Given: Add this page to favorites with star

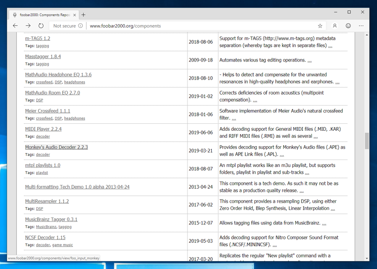Looking at the screenshot, I should (x=320, y=26).
